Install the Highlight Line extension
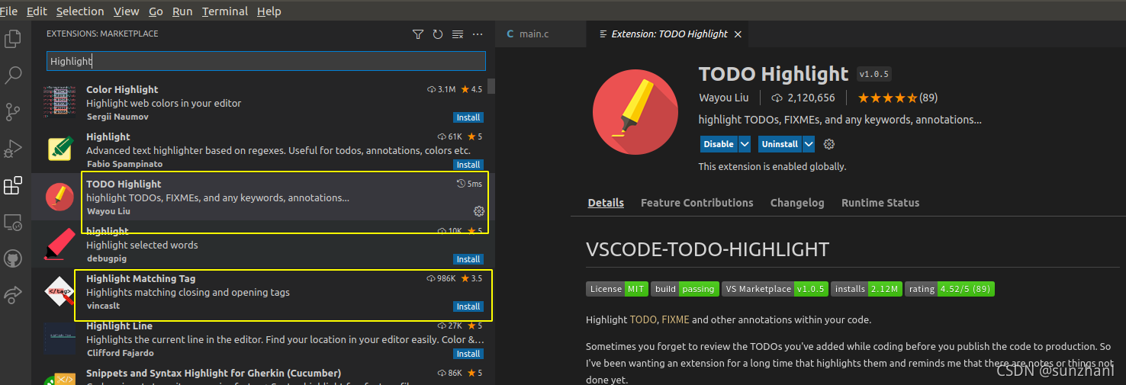The width and height of the screenshot is (1126, 385). pyautogui.click(x=468, y=354)
